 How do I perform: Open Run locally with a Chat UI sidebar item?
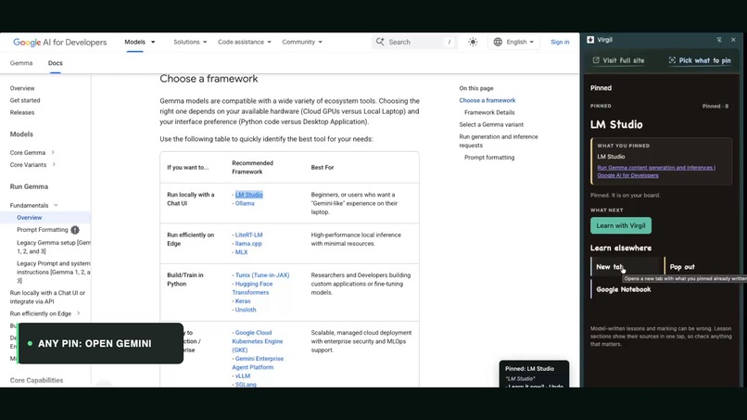coord(47,297)
